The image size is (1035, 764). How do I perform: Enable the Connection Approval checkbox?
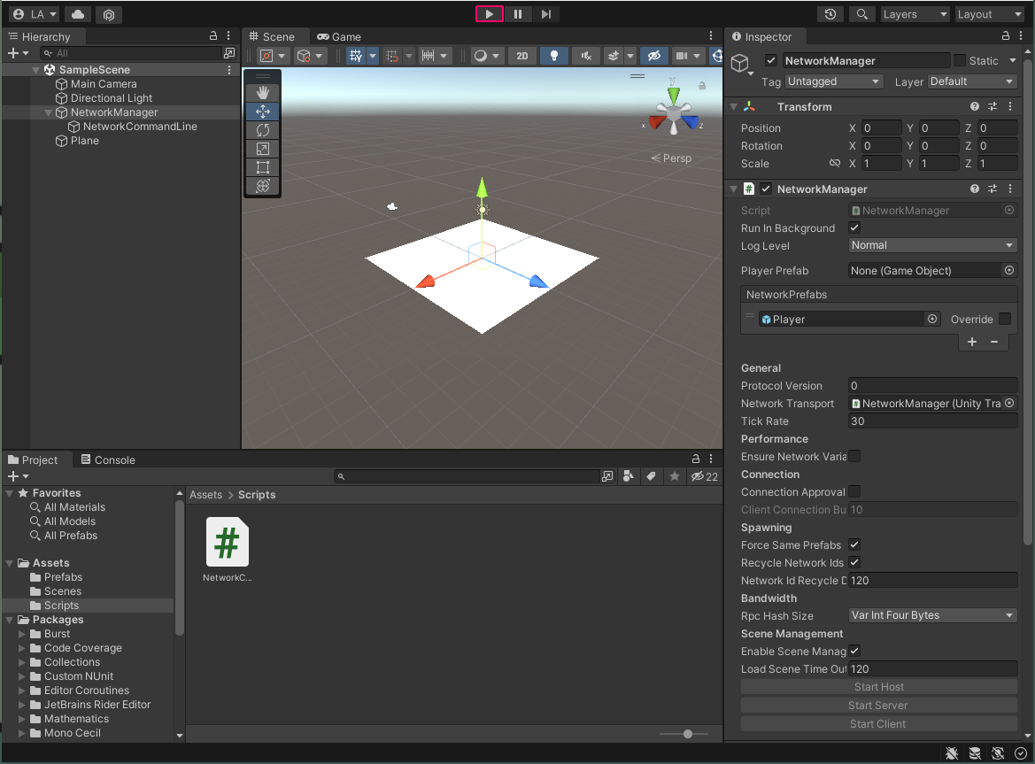coord(854,491)
